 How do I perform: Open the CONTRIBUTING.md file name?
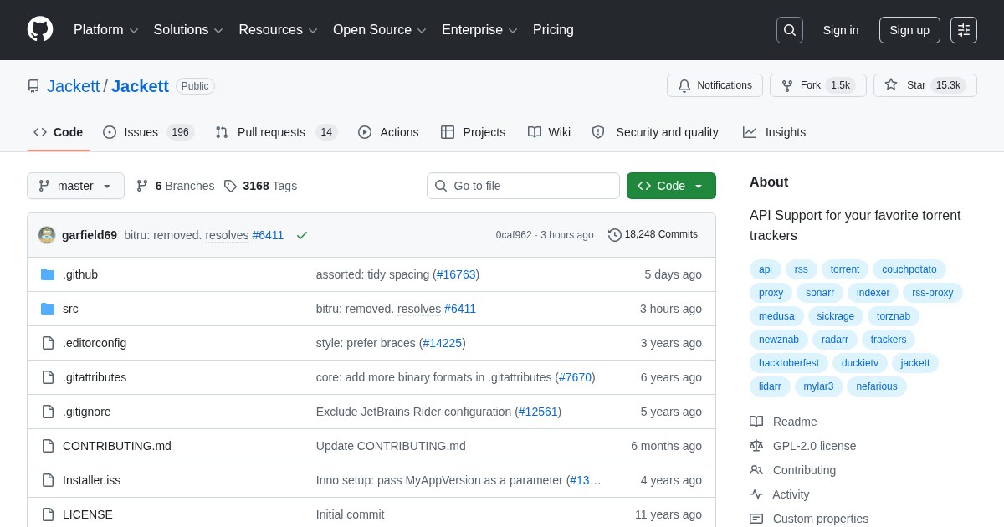point(117,446)
